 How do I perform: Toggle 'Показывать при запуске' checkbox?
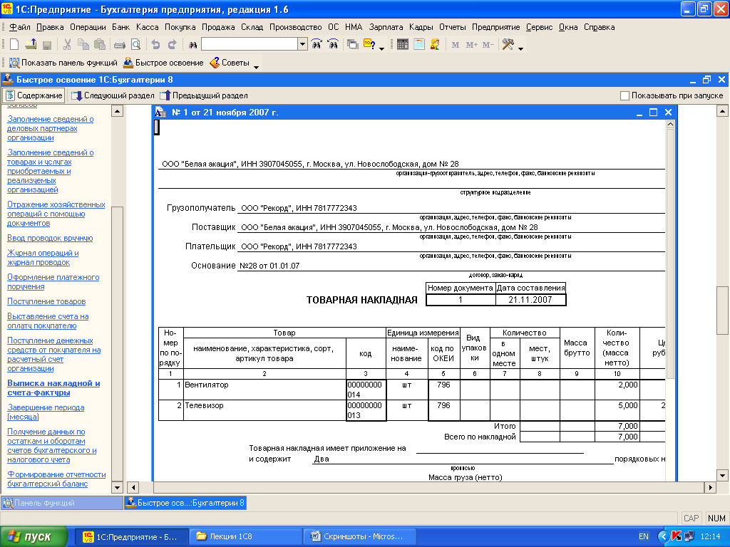coord(624,95)
